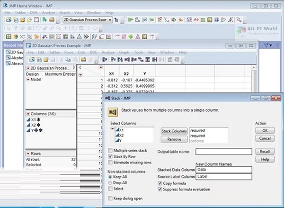Image resolution: width=284 pixels, height=208 pixels.
Task: Select question mark Help tool in Home Window
Action: point(16,28)
